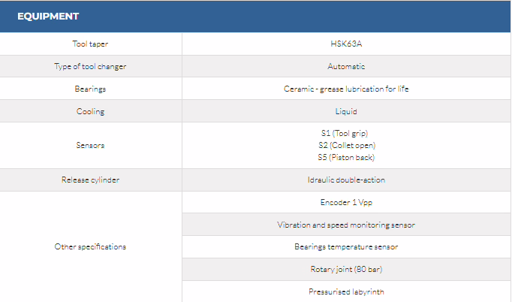Click the Encoder 1 Vpp entry
The width and height of the screenshot is (512, 302).
(346, 202)
